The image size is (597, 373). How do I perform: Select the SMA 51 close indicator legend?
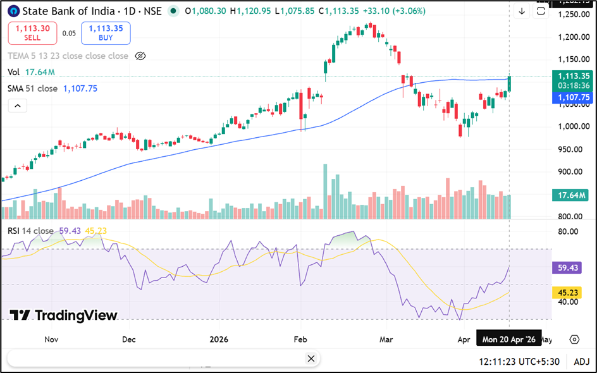32,89
